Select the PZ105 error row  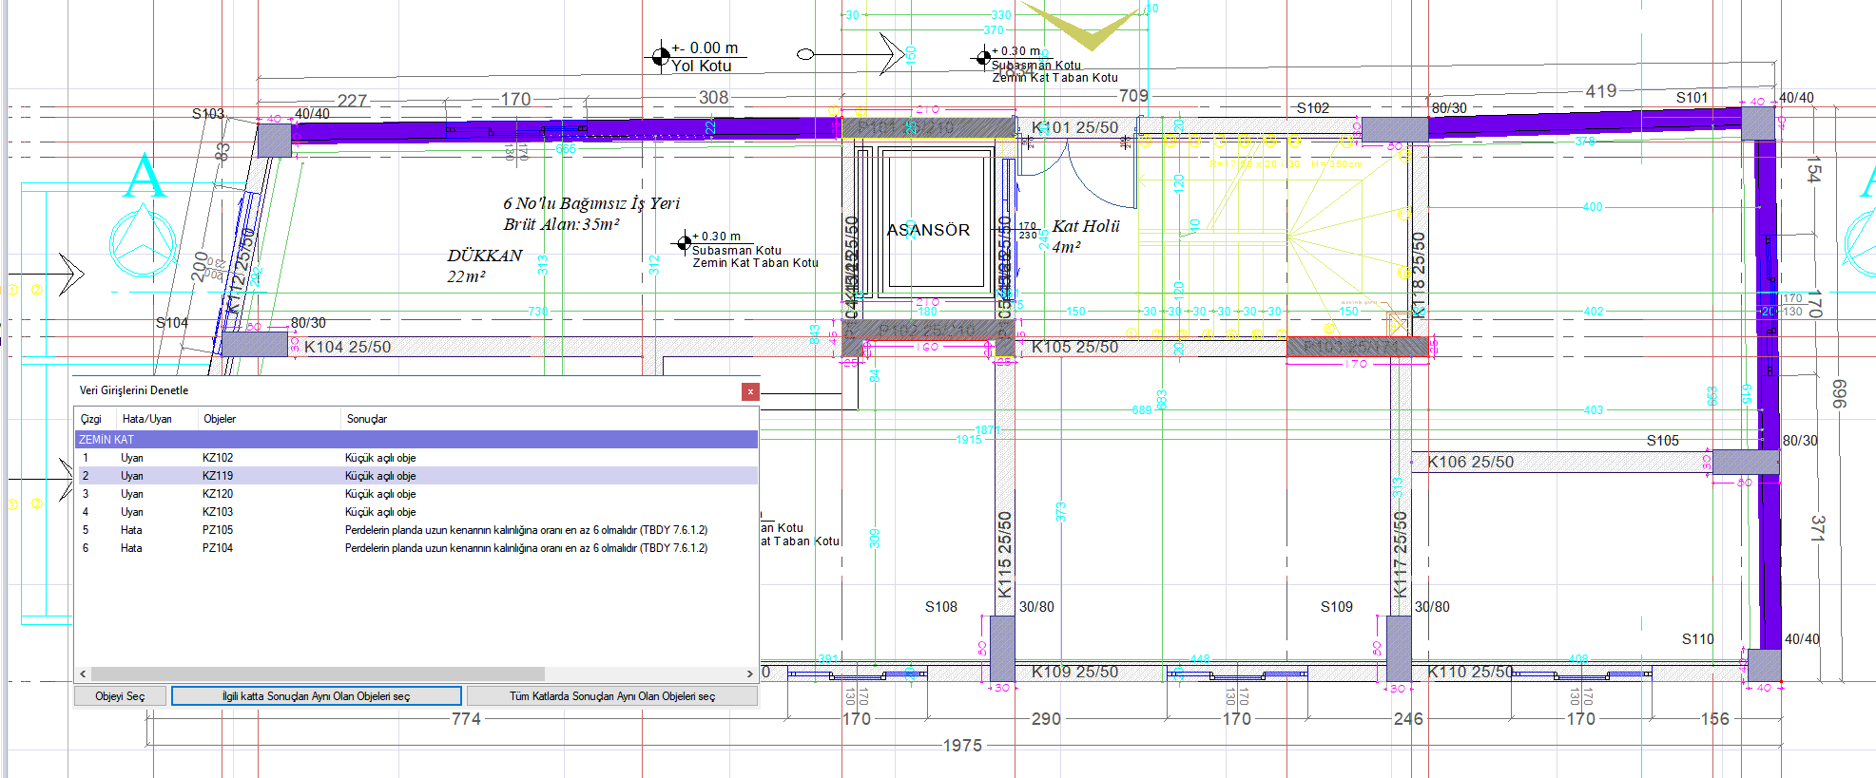[416, 530]
